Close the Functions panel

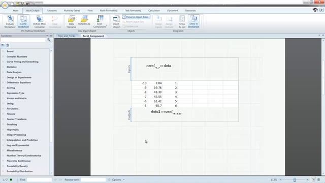pos(51,36)
